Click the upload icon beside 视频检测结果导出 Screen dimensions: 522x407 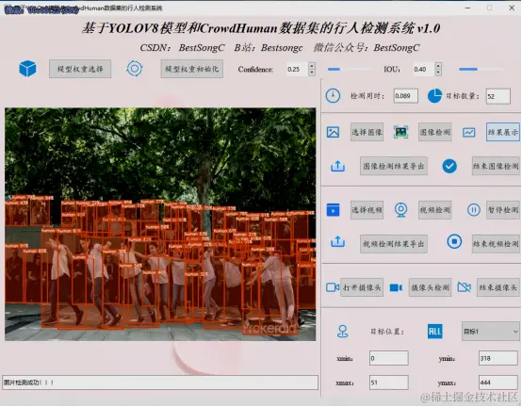click(x=337, y=242)
